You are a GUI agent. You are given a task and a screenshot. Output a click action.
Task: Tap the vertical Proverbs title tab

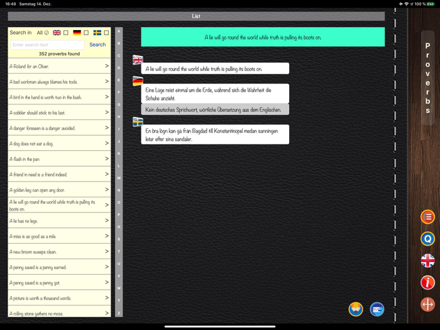click(x=427, y=78)
